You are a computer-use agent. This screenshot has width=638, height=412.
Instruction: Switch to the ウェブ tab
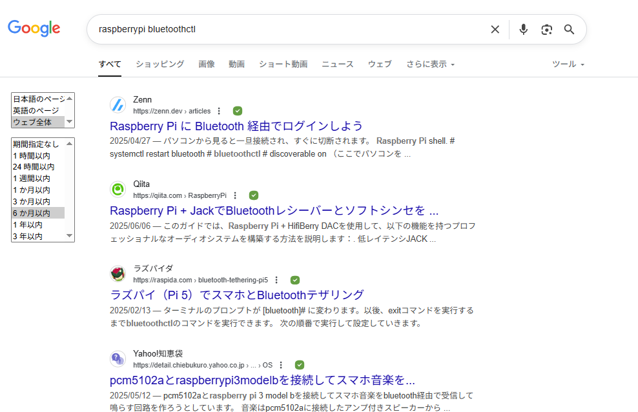[380, 64]
